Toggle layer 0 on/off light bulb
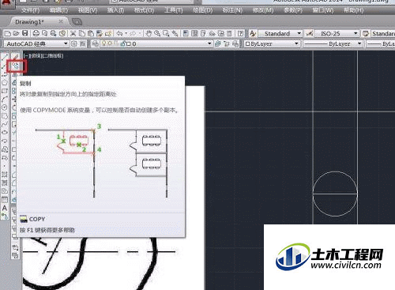This screenshot has width=395, height=290. click(x=104, y=43)
